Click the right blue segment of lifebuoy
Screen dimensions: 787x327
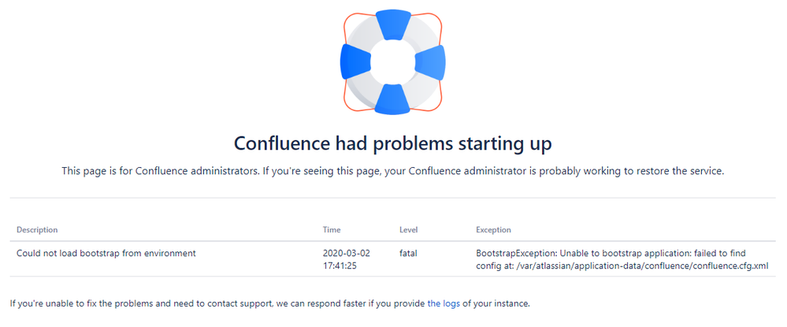tap(431, 61)
